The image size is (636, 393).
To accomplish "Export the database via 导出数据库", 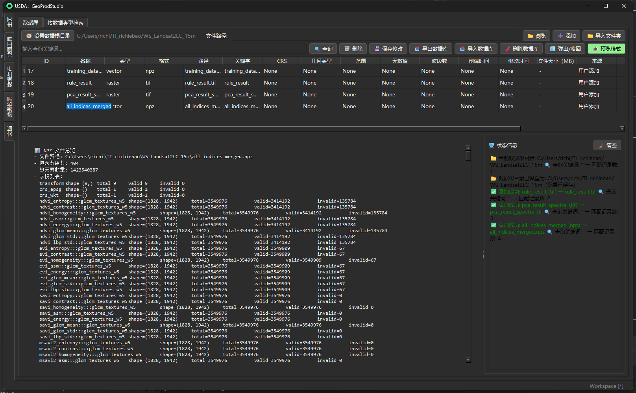I will click(431, 49).
